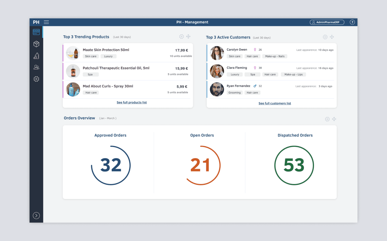Click the Grooming tag under Ryan Fernandez
The height and width of the screenshot is (241, 387).
(x=235, y=93)
